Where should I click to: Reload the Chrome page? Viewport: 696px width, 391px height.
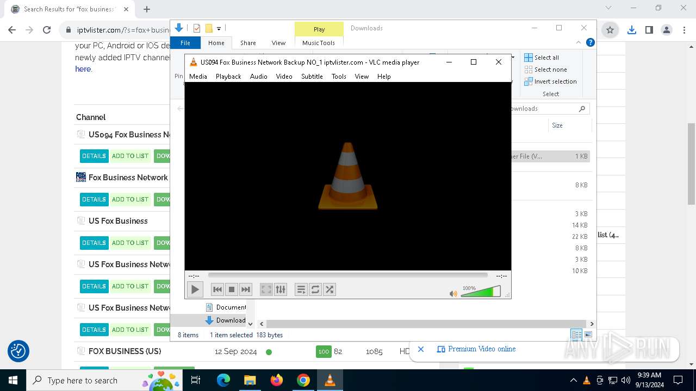click(47, 30)
